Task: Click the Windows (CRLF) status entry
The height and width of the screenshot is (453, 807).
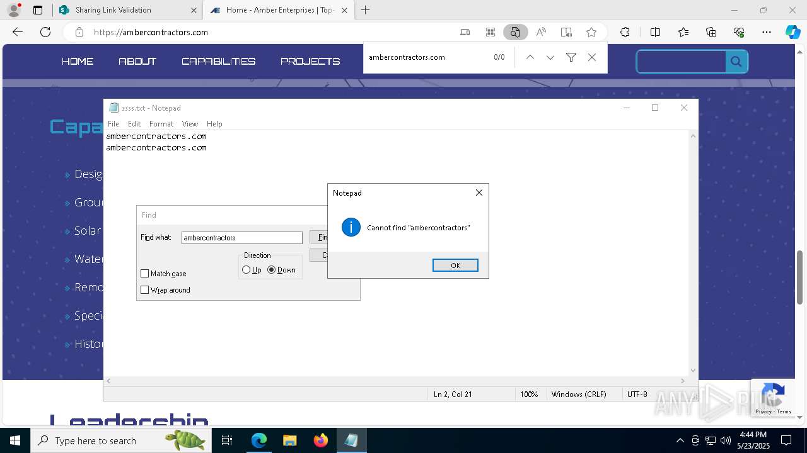Action: point(579,394)
